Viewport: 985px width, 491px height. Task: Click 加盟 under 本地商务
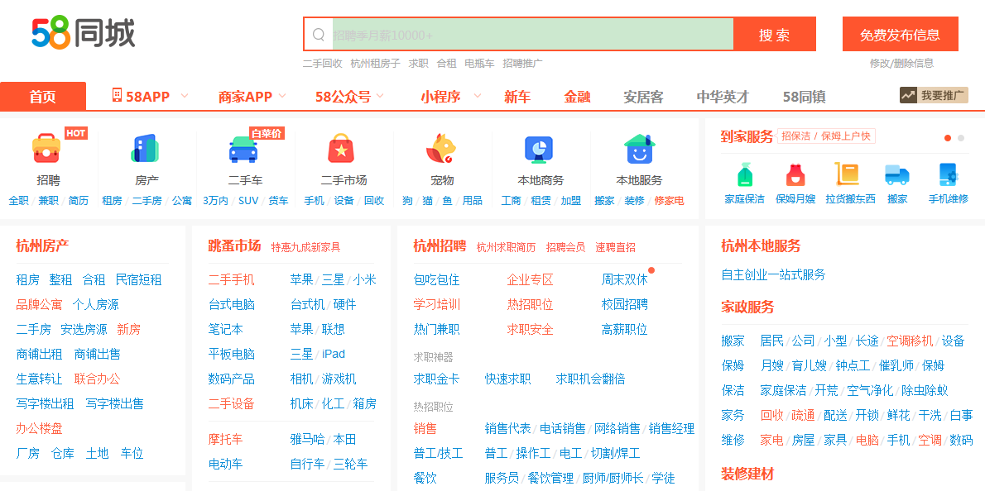click(571, 201)
